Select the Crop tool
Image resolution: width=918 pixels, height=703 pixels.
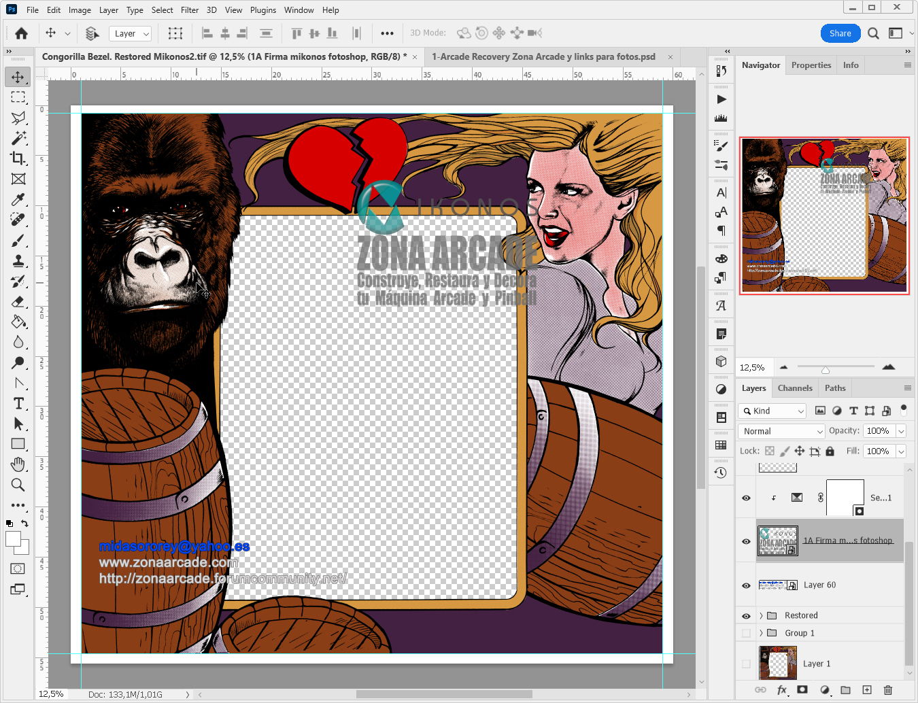point(18,158)
